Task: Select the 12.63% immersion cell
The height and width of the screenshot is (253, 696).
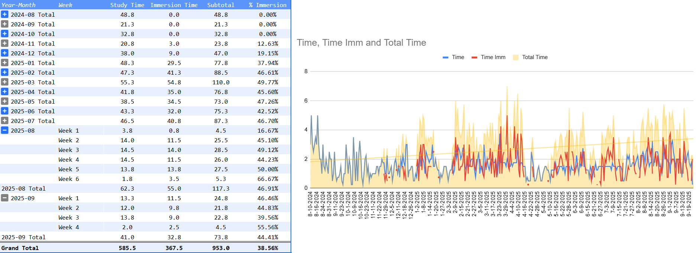Action: pyautogui.click(x=268, y=43)
